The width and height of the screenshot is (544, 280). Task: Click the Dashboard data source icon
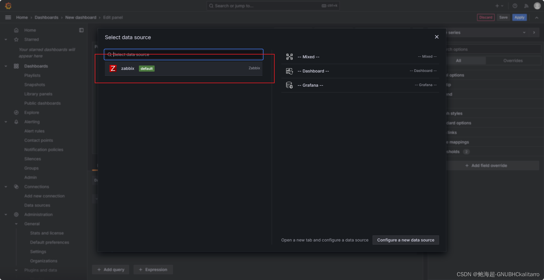[x=289, y=71]
